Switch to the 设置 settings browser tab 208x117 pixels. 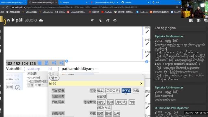(x=166, y=2)
